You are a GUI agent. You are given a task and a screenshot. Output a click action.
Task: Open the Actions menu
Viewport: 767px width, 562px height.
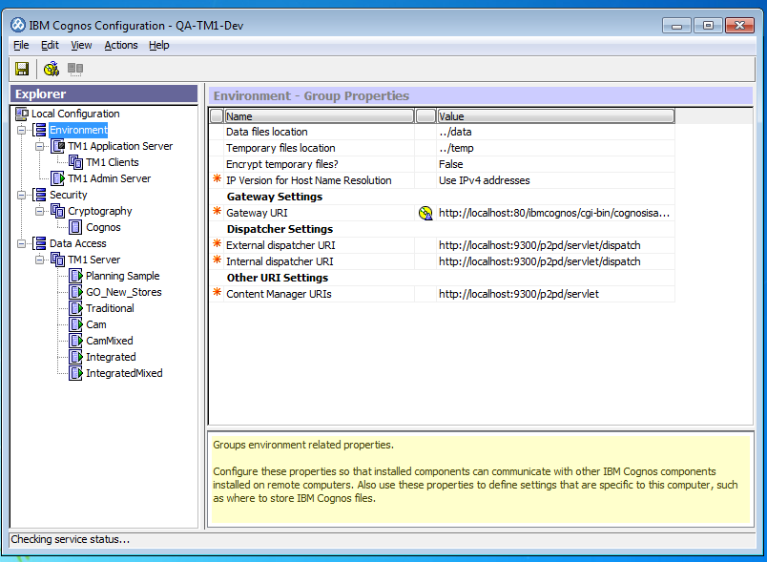[x=121, y=45]
